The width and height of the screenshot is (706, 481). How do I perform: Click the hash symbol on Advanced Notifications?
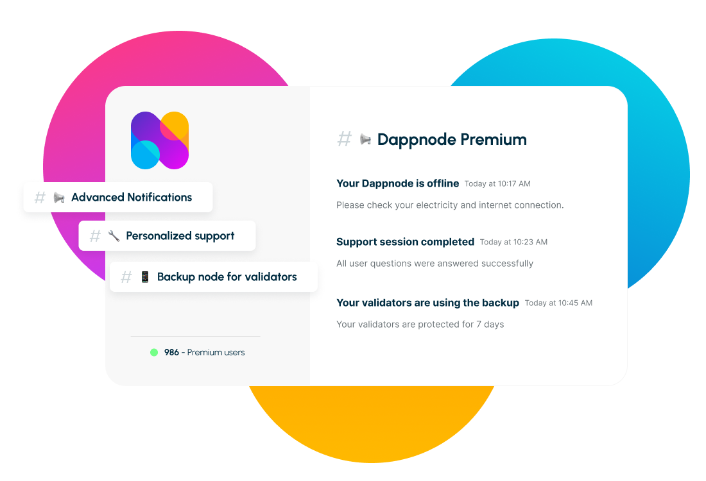(40, 198)
